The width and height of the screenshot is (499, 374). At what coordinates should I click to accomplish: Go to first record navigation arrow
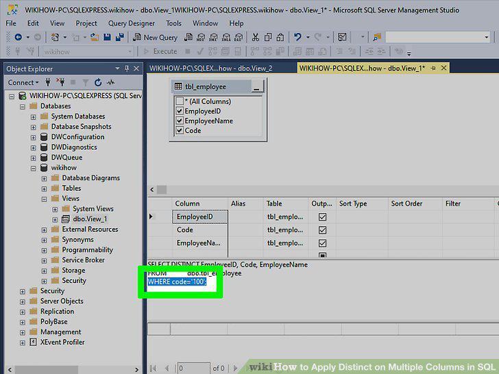[x=153, y=369]
